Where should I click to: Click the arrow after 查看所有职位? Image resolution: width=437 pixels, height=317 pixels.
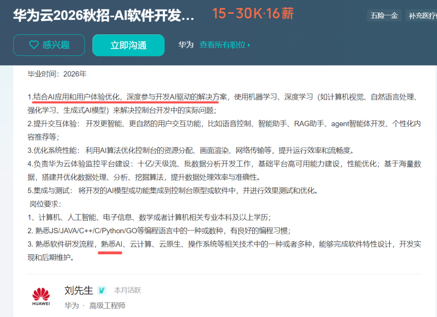click(248, 45)
